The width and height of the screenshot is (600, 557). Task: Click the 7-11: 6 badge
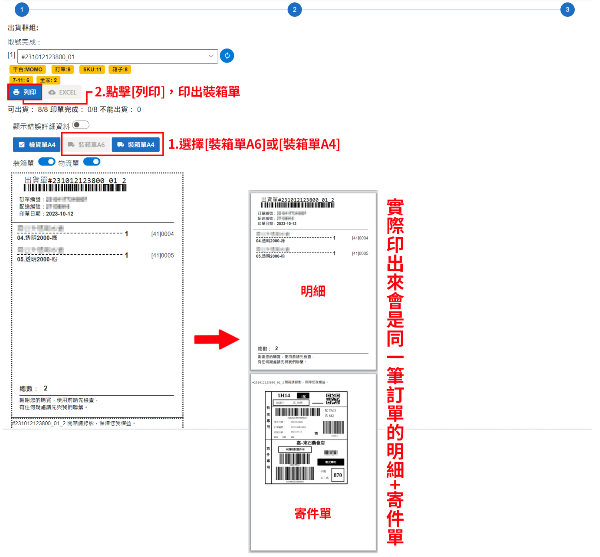(21, 80)
